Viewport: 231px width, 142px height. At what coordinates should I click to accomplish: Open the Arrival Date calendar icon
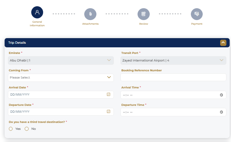pyautogui.click(x=109, y=95)
